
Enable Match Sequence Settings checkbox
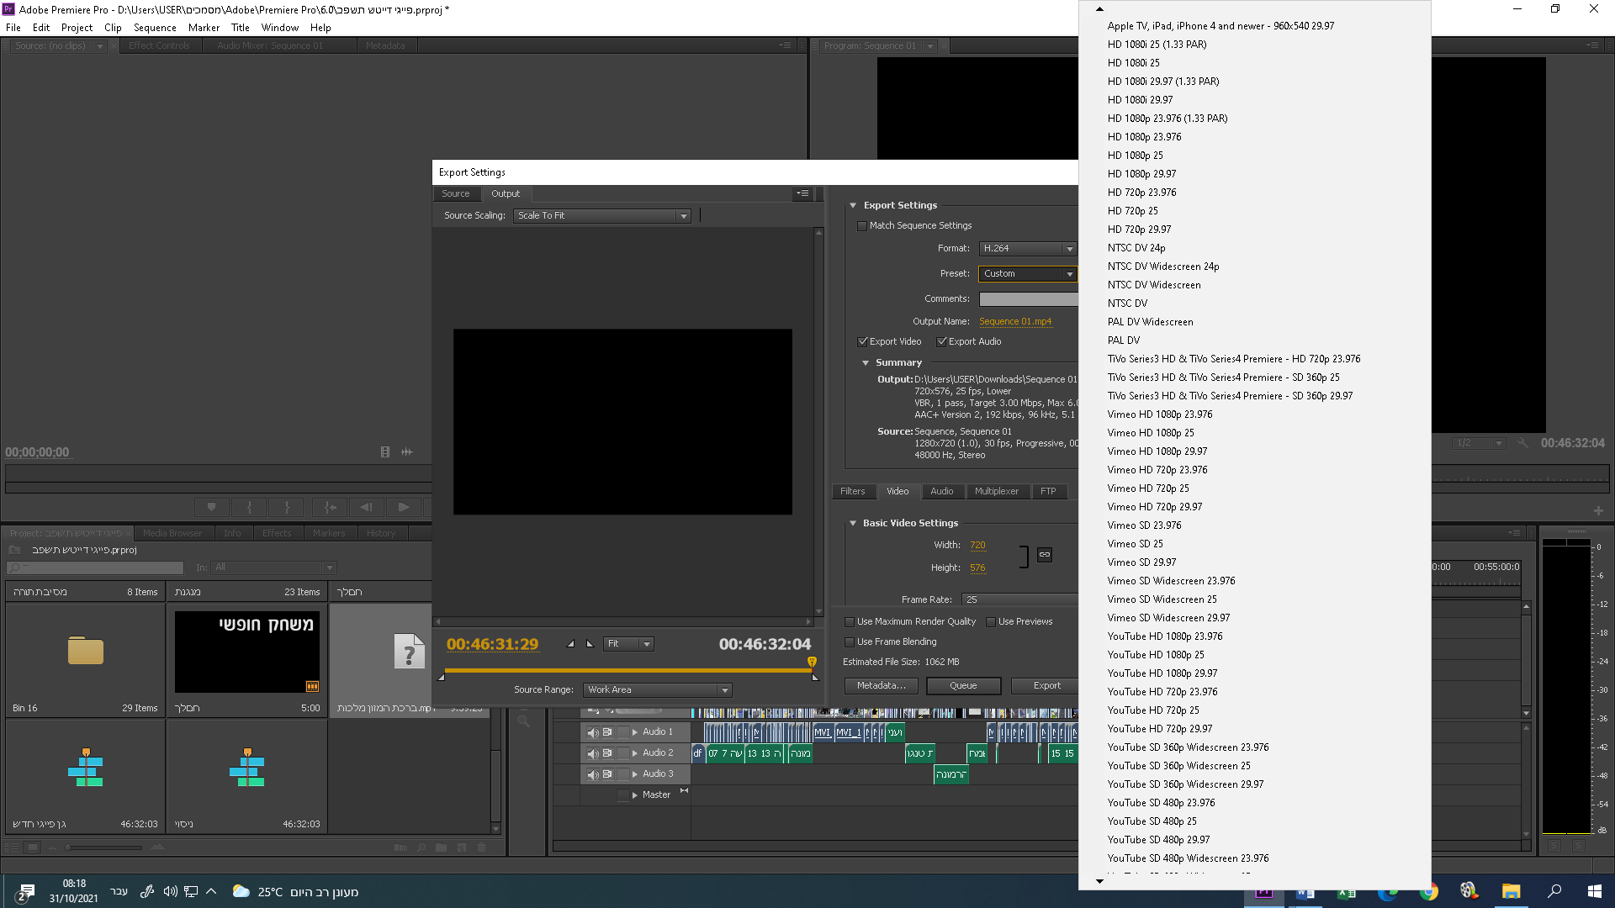coord(862,226)
